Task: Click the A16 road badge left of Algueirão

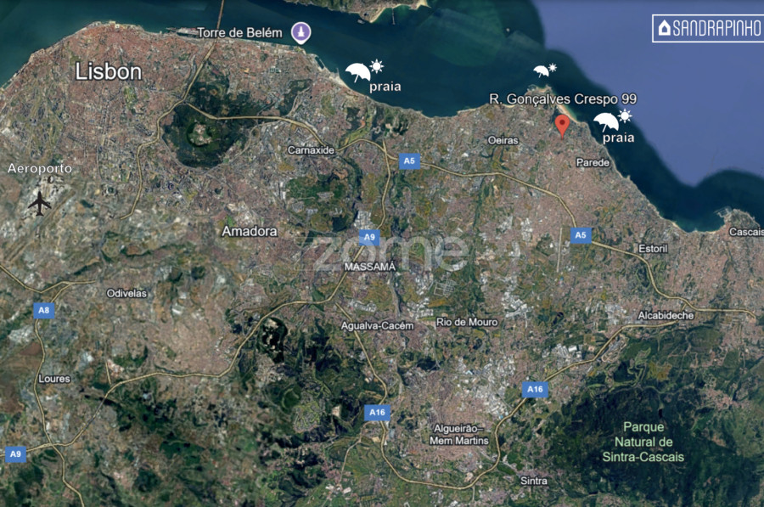Action: (378, 413)
